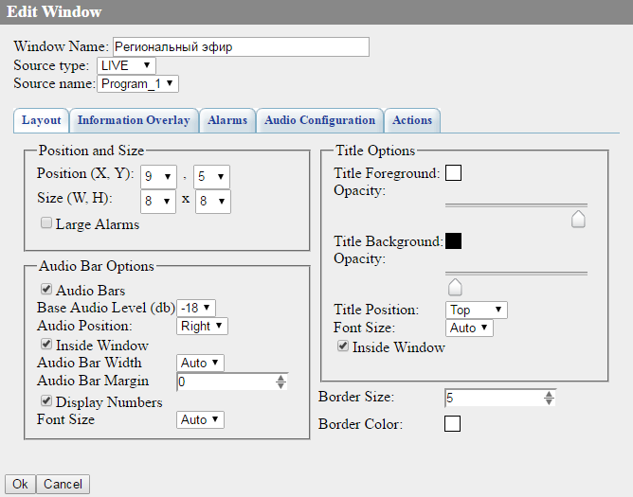This screenshot has width=633, height=497.
Task: Increase Audio Bar Margin with up arrow
Action: click(x=281, y=378)
